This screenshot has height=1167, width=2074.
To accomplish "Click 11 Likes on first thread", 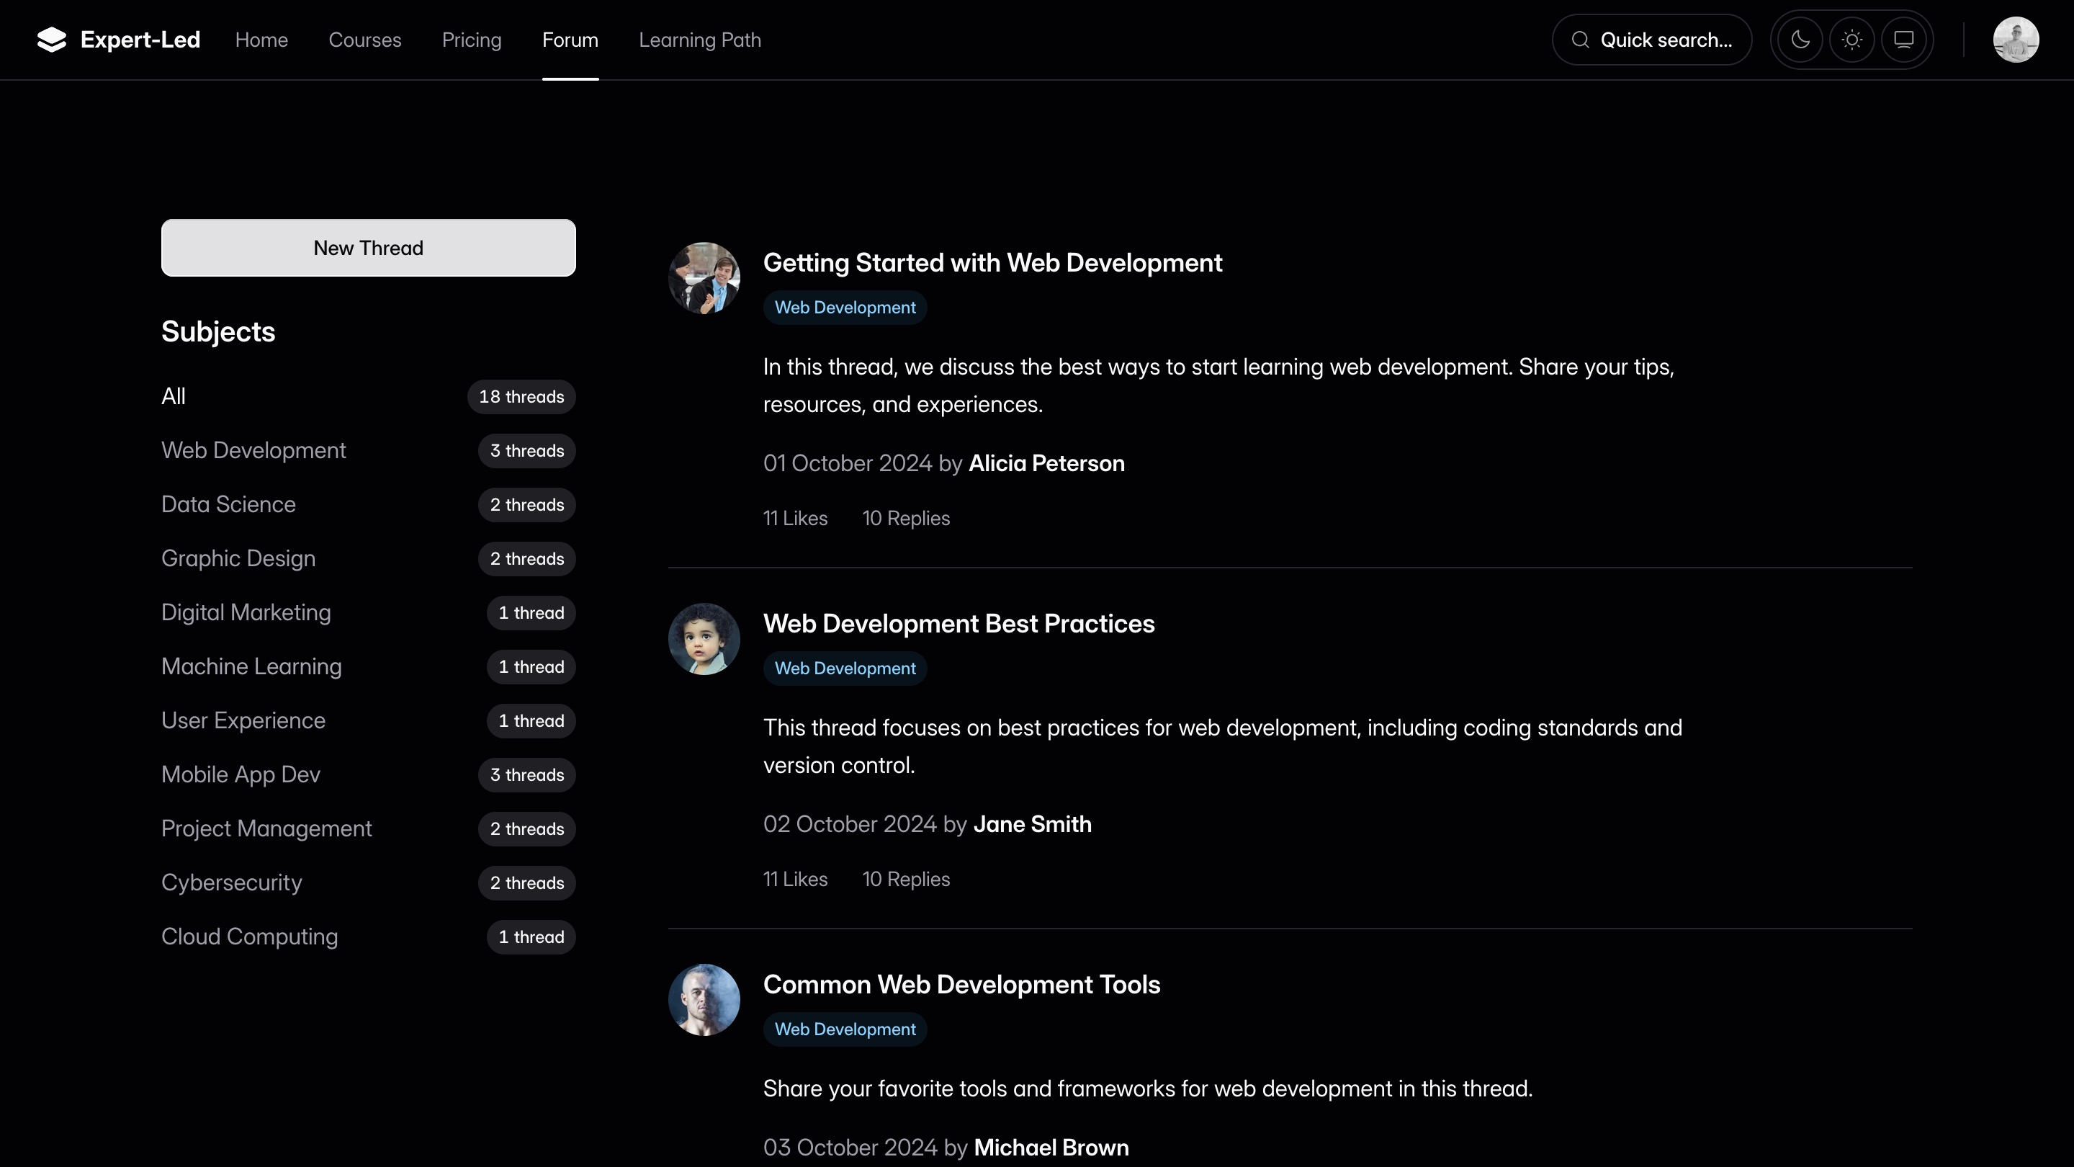I will coord(794,518).
